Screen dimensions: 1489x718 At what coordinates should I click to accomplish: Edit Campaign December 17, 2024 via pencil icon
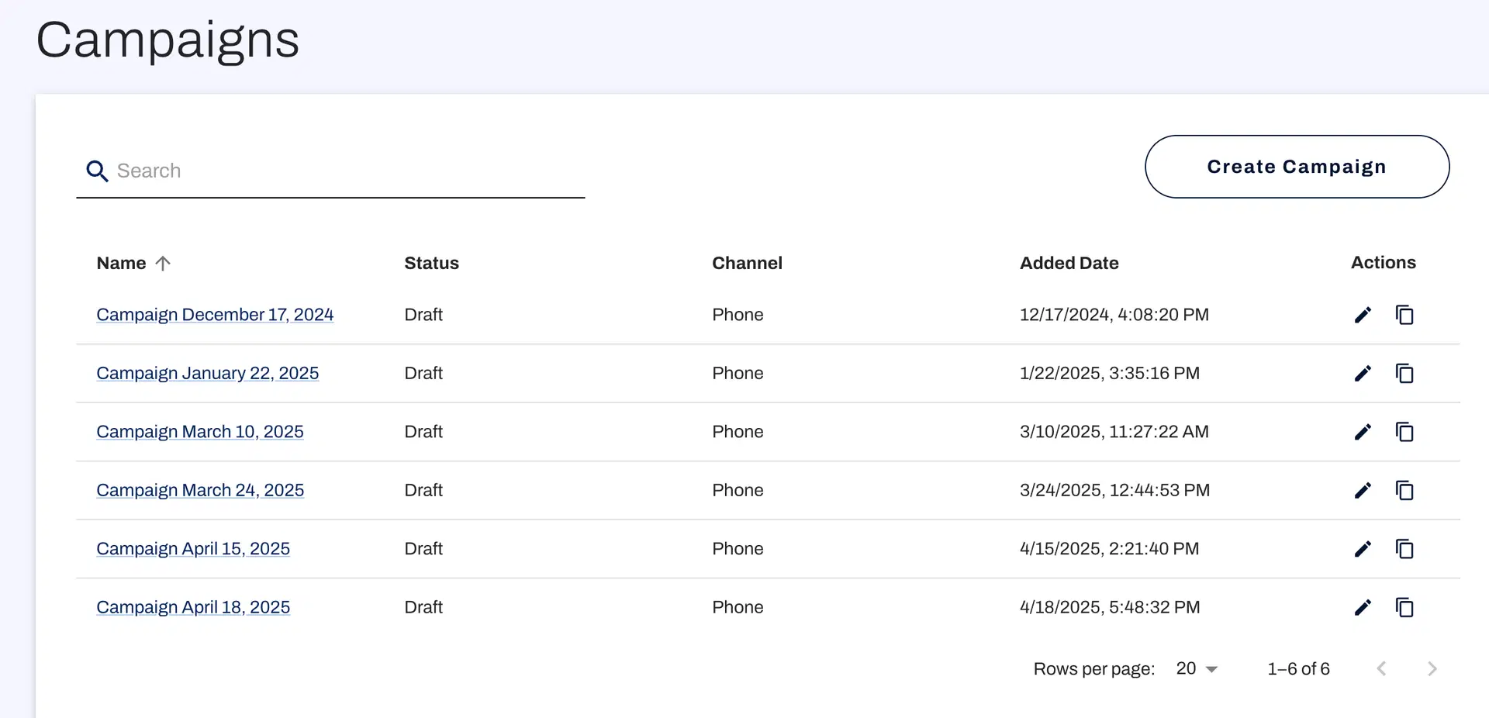tap(1363, 315)
